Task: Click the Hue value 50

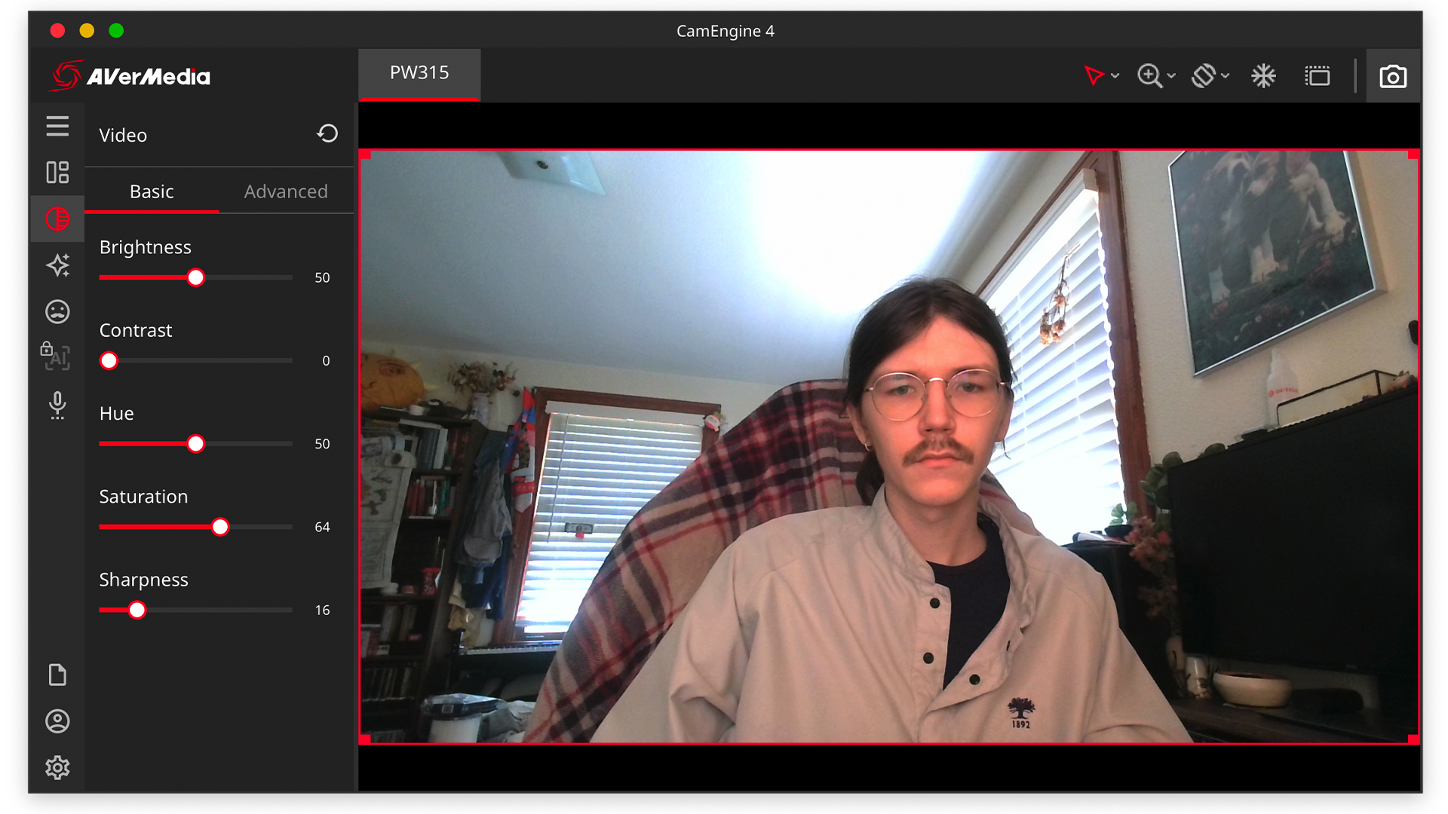Action: (x=322, y=444)
